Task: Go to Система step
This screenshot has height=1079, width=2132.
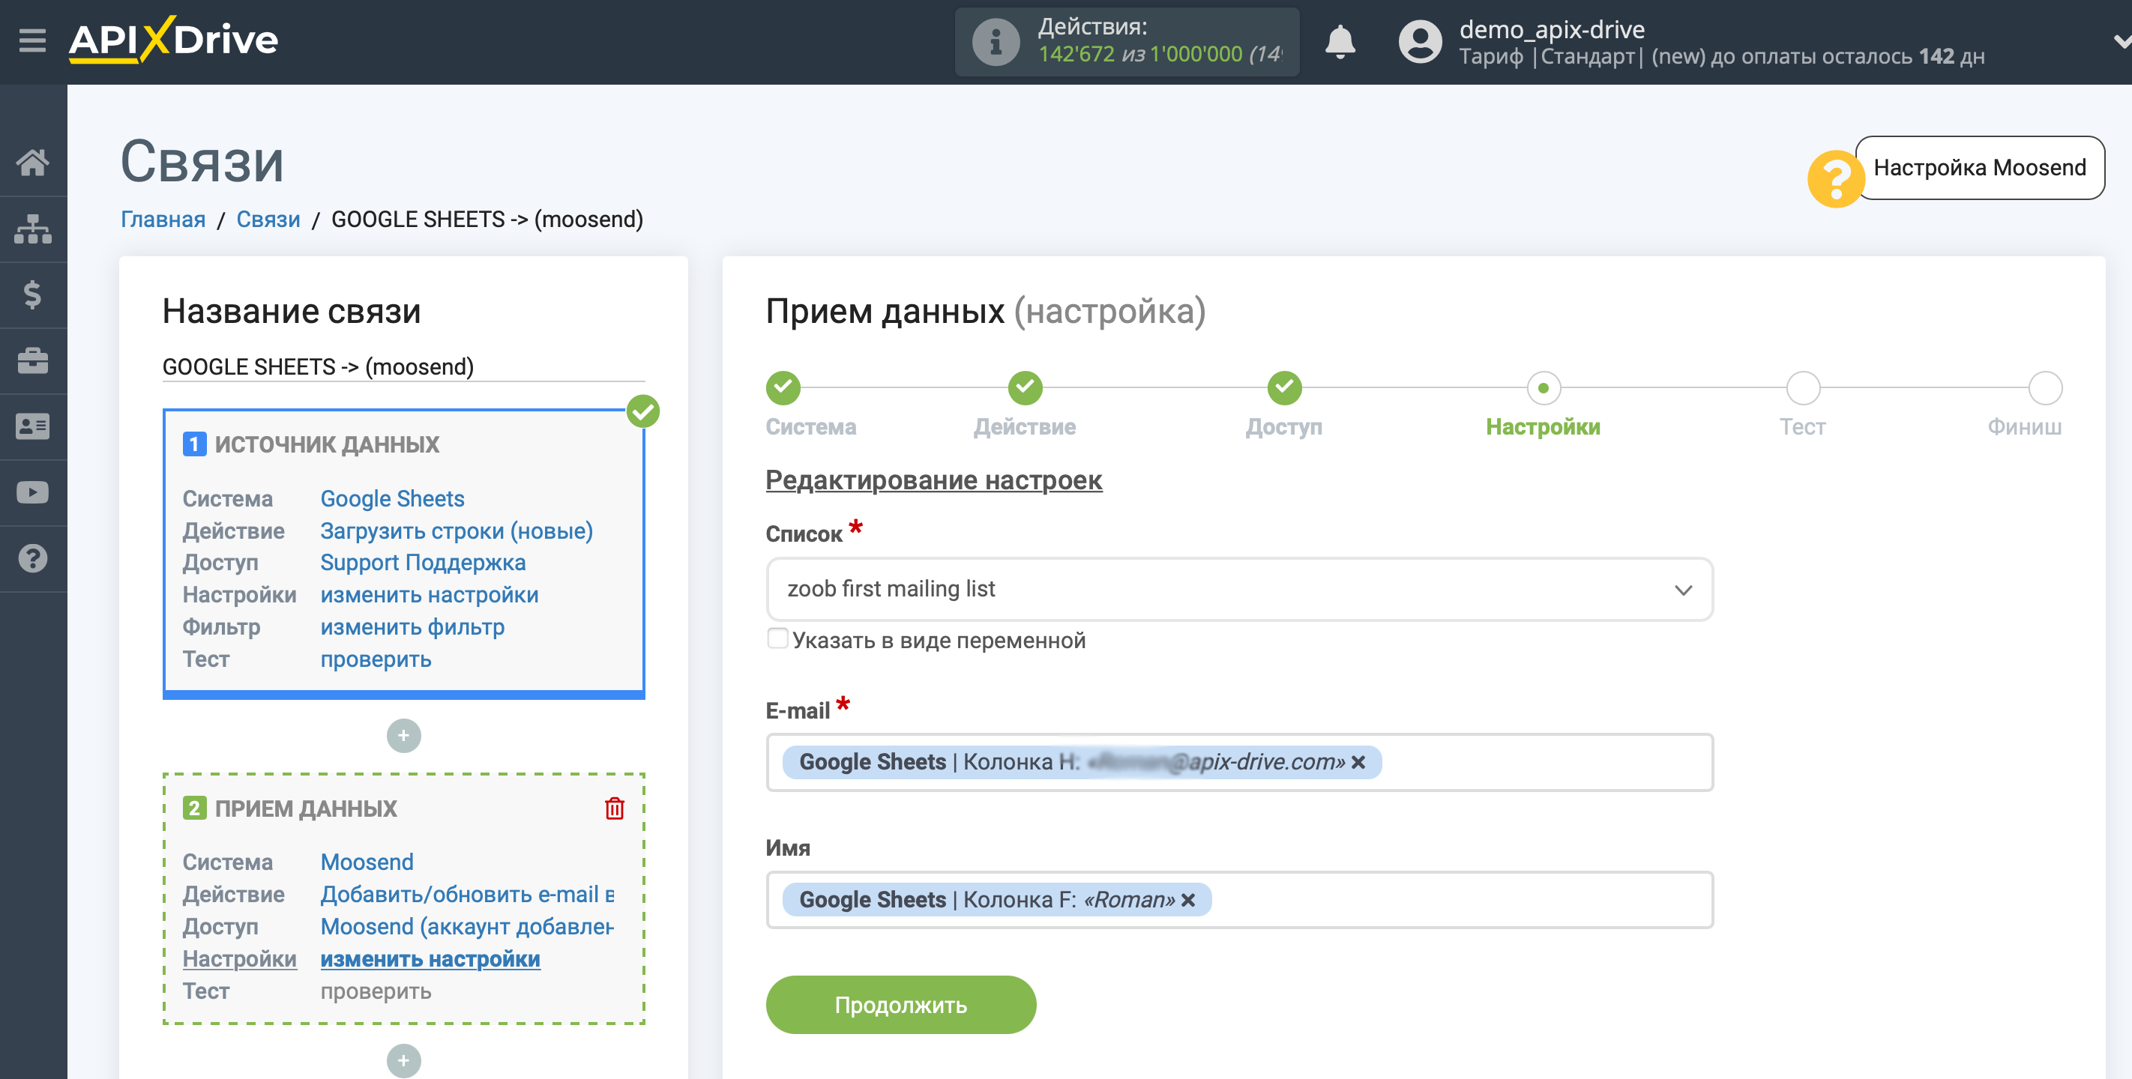Action: pyautogui.click(x=783, y=388)
